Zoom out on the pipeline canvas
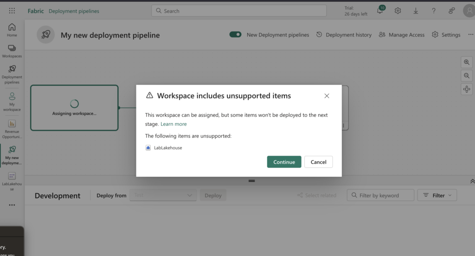 [x=467, y=75]
